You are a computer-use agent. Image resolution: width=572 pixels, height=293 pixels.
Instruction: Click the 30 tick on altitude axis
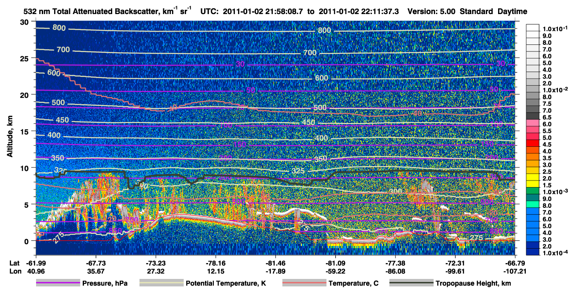pyautogui.click(x=26, y=22)
